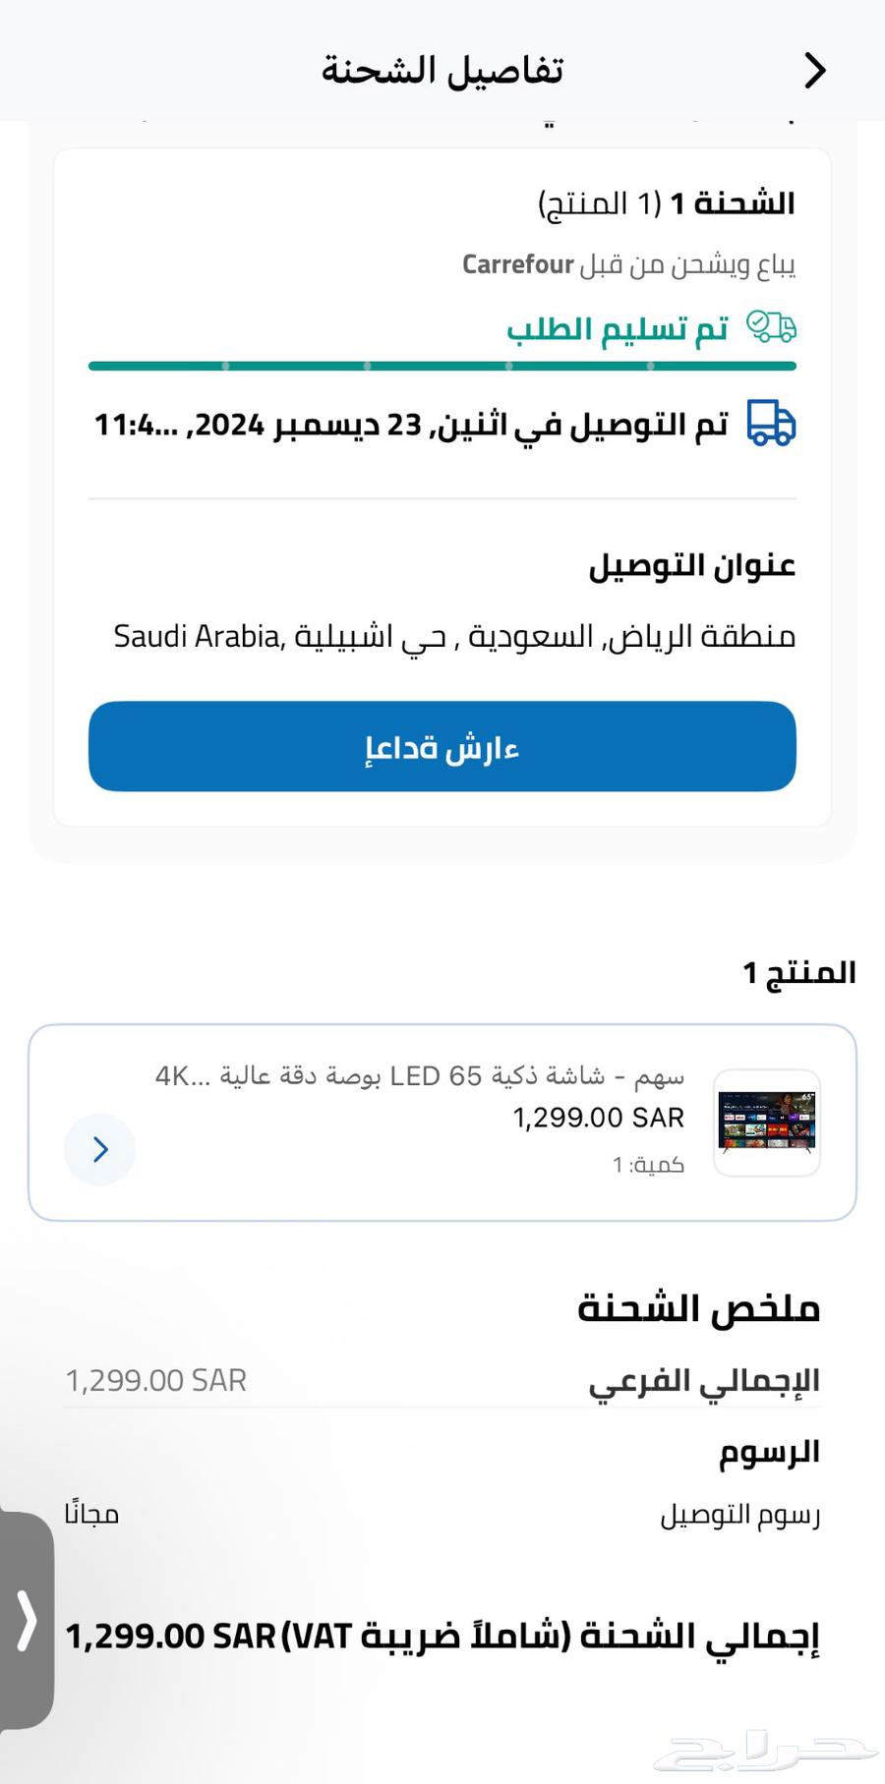This screenshot has height=1784, width=885.
Task: Click the shipment total including VAT line
Action: 442,1637
